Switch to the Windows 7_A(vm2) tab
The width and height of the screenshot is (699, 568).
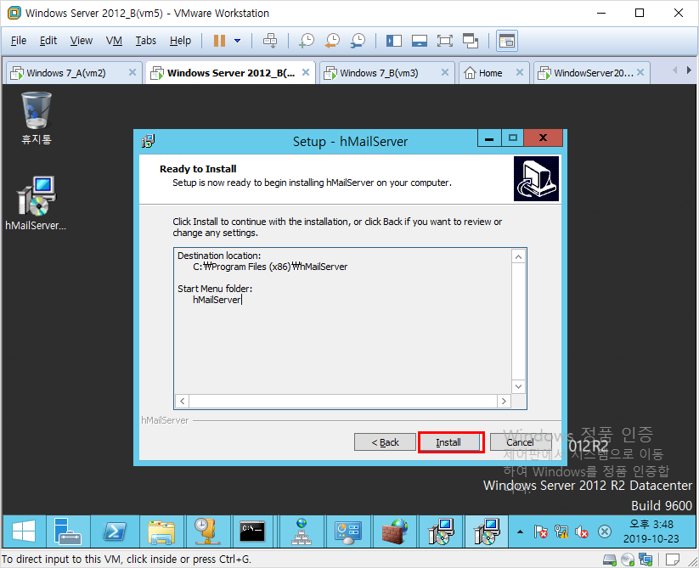pyautogui.click(x=73, y=73)
